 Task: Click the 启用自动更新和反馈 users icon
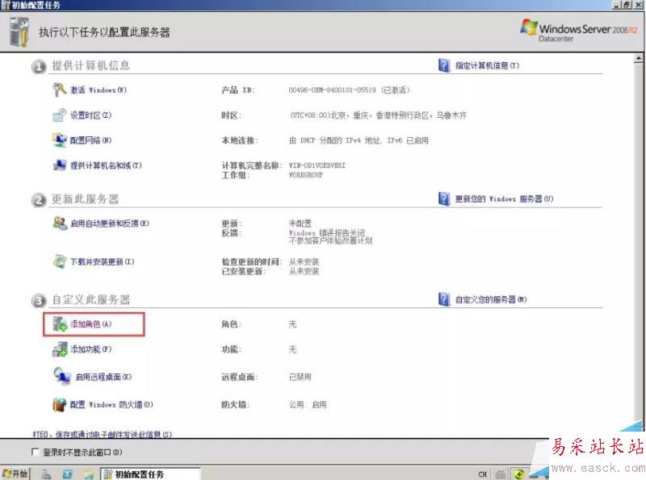coord(60,223)
